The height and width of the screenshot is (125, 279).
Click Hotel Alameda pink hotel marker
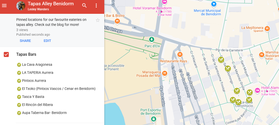tap(257, 91)
